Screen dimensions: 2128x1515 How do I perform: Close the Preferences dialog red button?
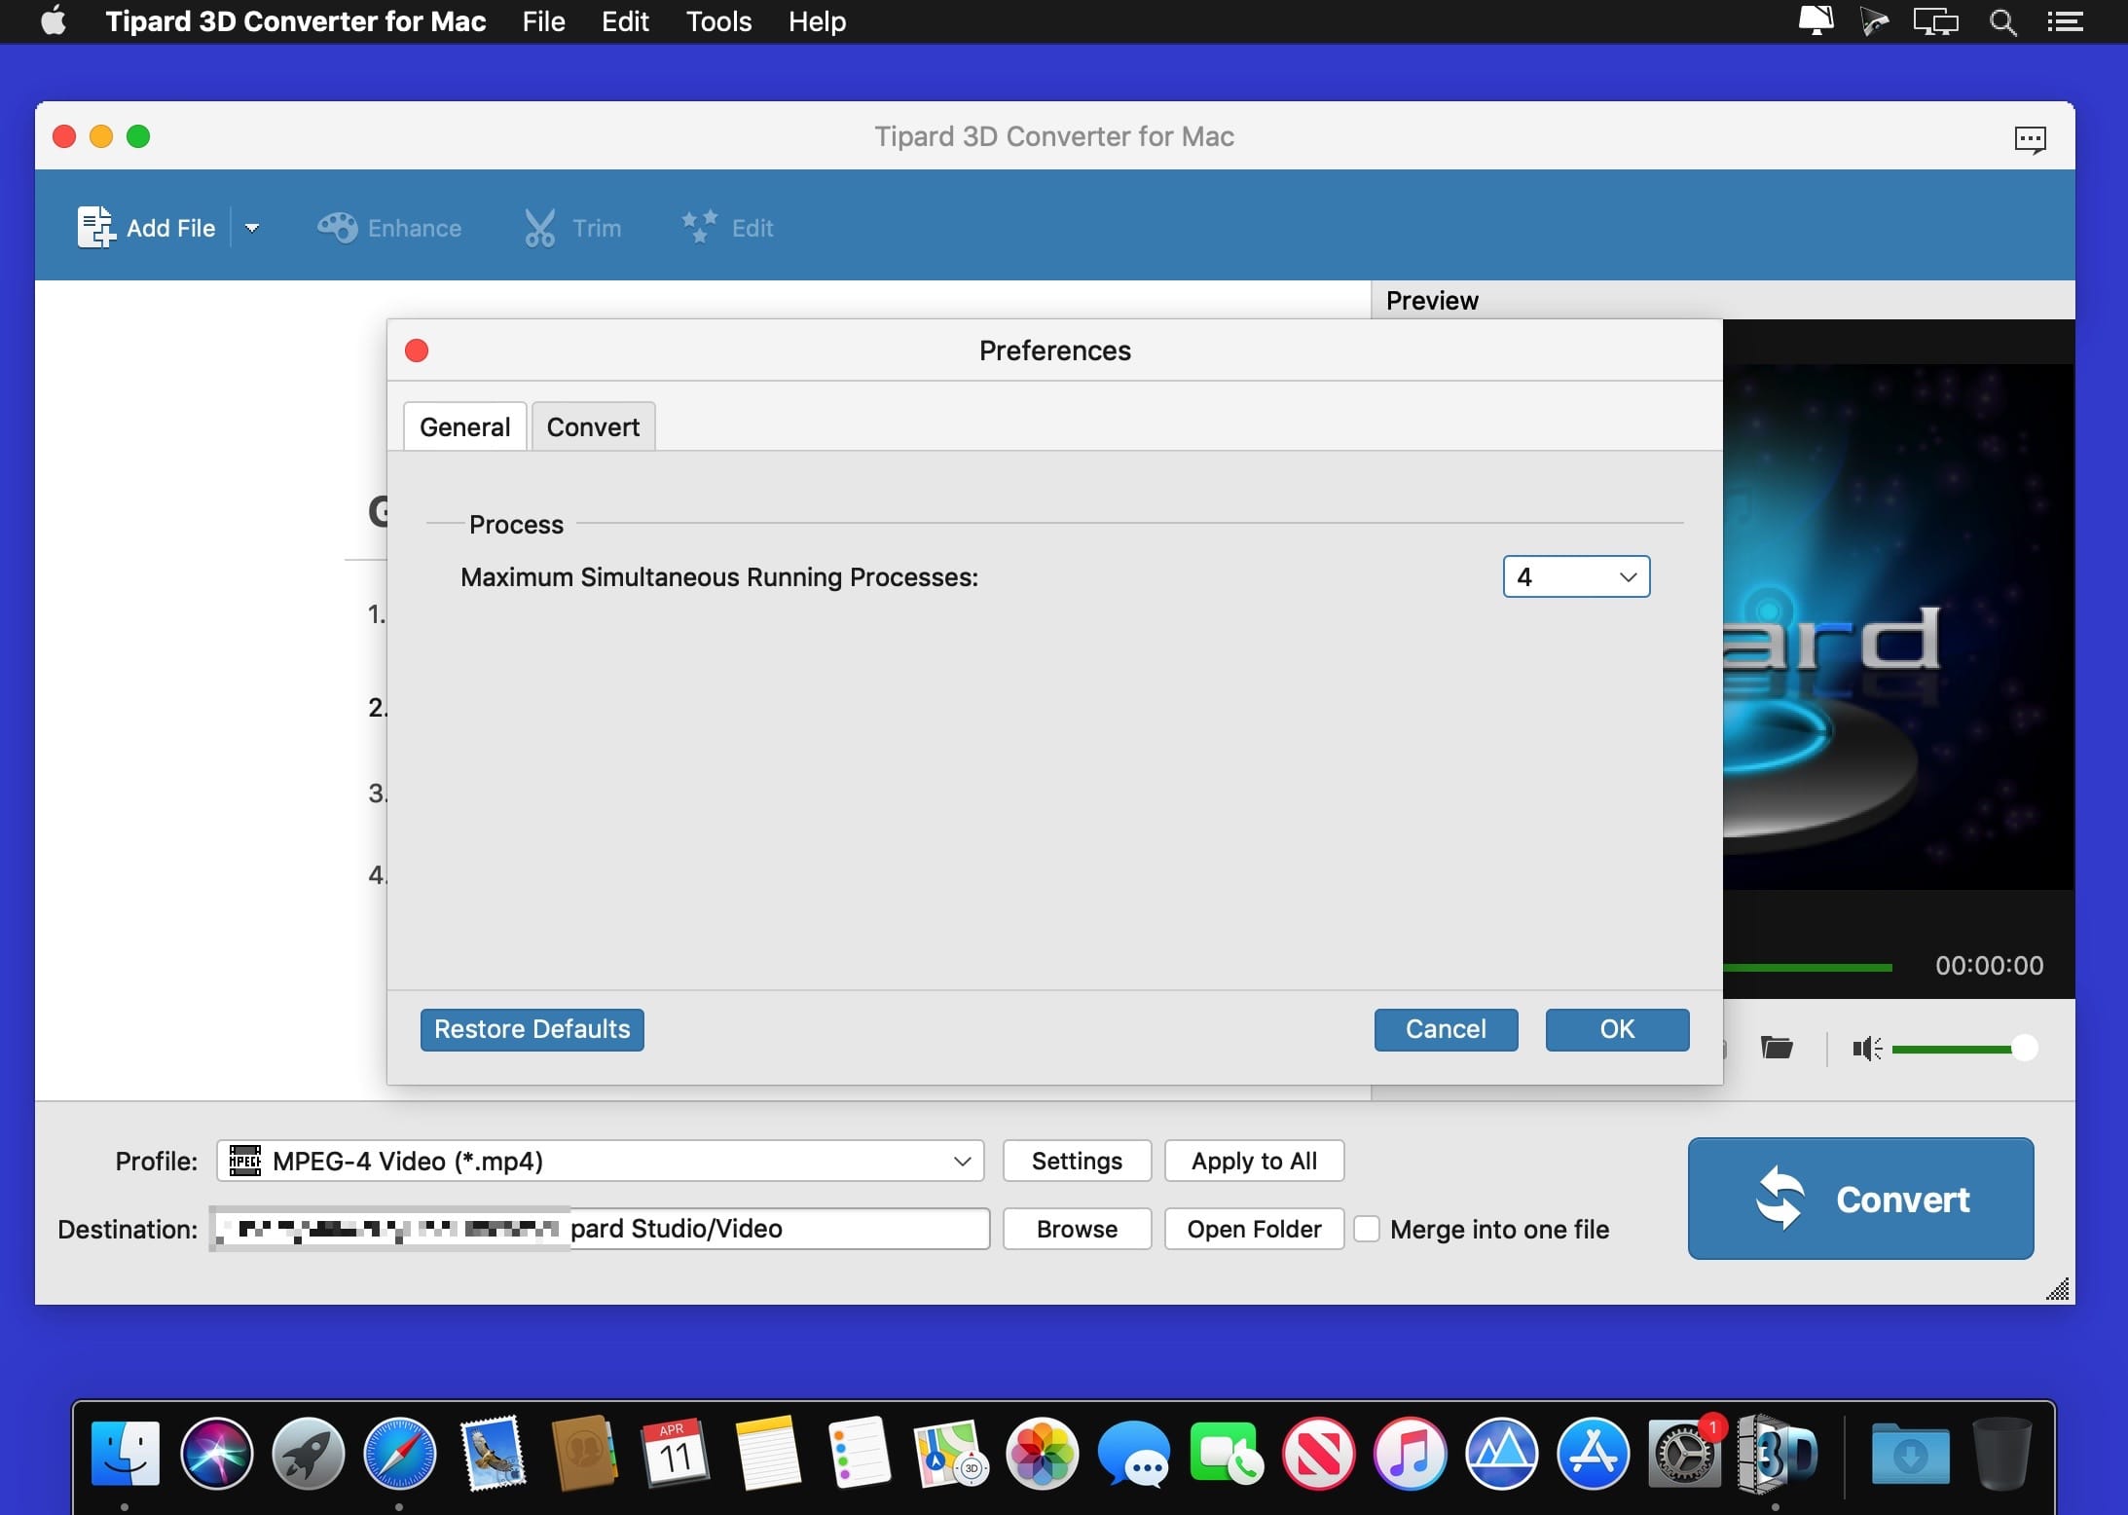[x=417, y=351]
